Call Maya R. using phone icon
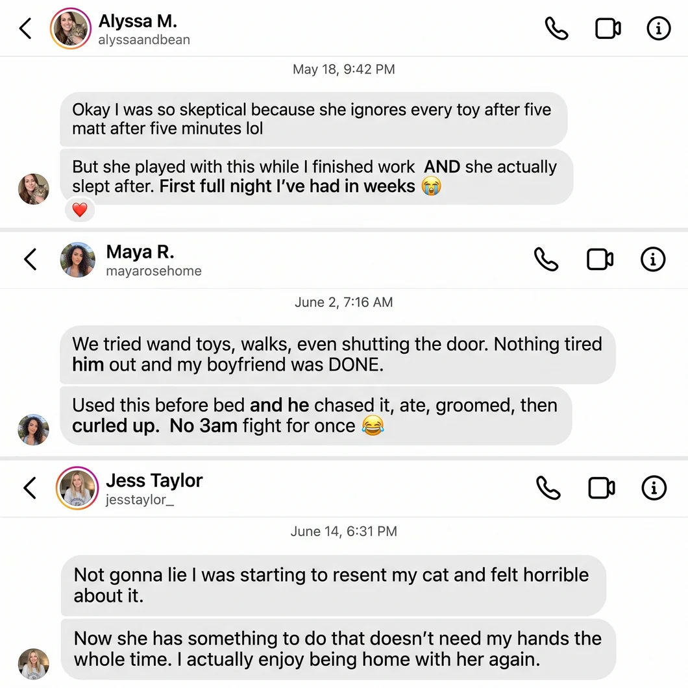The image size is (688, 688). tap(546, 260)
